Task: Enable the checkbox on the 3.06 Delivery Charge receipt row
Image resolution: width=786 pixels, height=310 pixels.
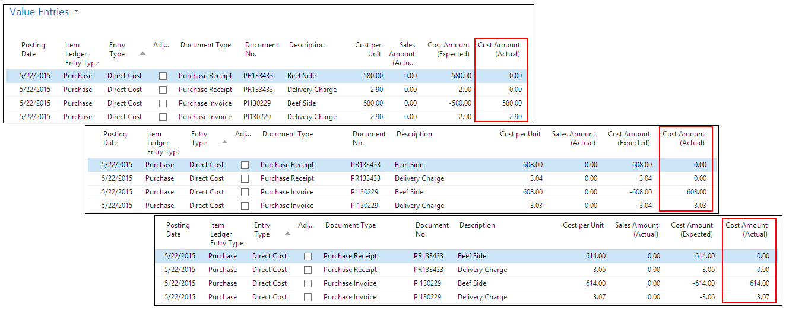Action: [308, 270]
